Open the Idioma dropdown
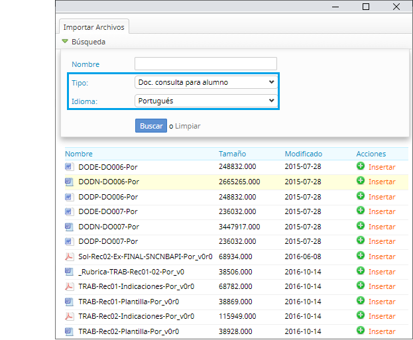413x340 pixels. (x=206, y=101)
